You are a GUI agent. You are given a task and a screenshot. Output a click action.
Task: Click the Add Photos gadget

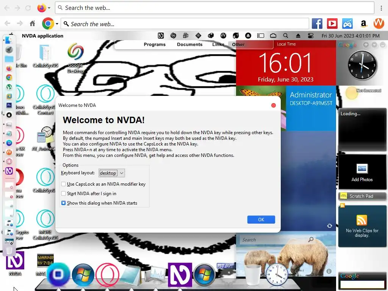pos(362,172)
